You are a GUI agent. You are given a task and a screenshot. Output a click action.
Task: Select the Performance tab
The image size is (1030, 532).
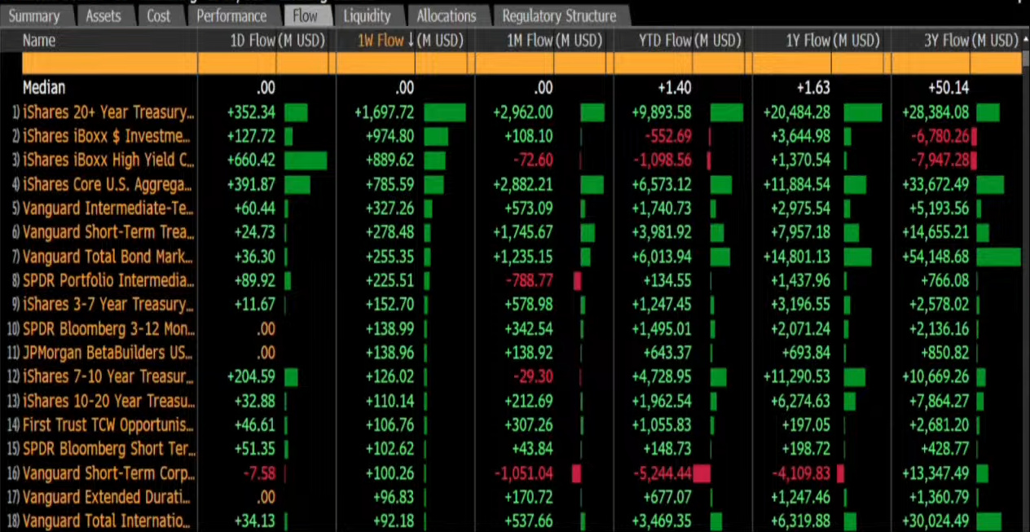231,16
